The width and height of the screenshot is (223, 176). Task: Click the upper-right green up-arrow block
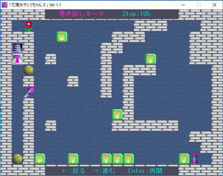coord(151,59)
